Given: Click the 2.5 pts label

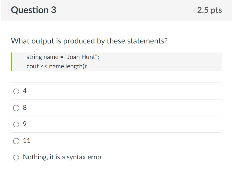Looking at the screenshot, I should coord(210,10).
